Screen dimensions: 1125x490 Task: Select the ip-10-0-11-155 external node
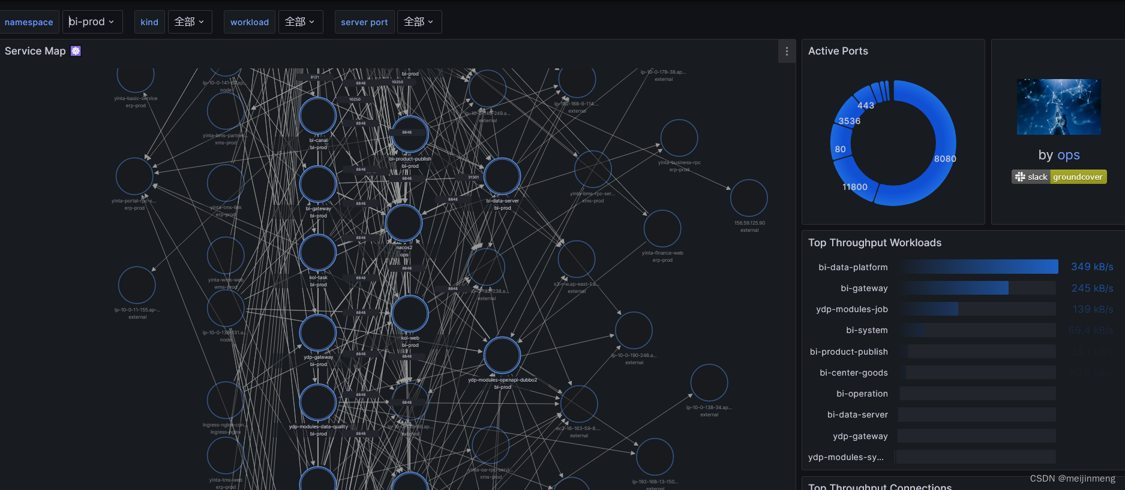(137, 285)
